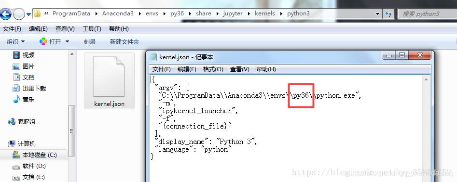457x182 pixels.
Task: Select envs in the address path
Action: pos(152,13)
